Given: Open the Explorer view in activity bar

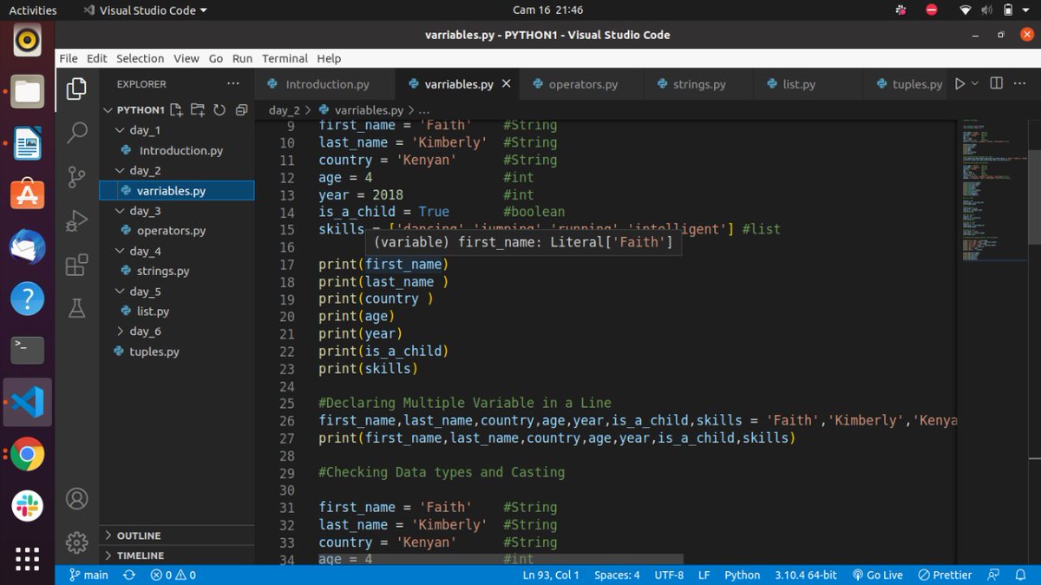Looking at the screenshot, I should 77,88.
